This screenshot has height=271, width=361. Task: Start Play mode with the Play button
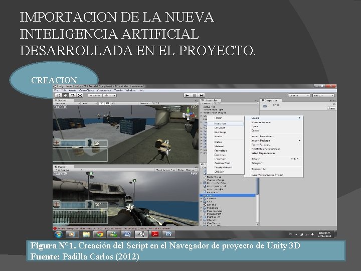[x=187, y=95]
